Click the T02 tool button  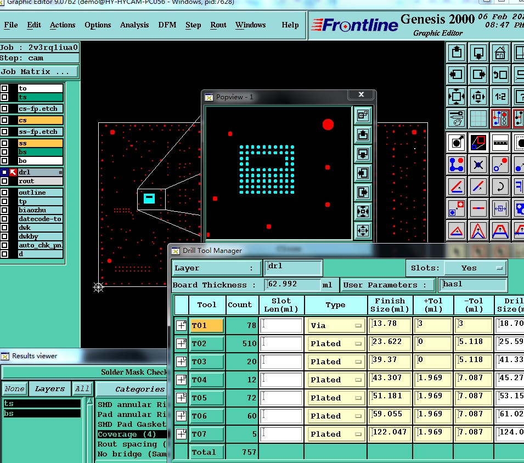pos(206,343)
